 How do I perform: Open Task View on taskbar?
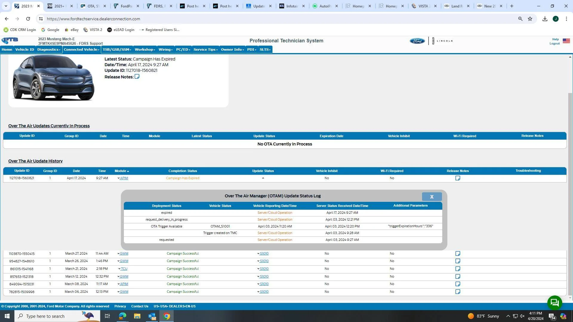click(107, 316)
